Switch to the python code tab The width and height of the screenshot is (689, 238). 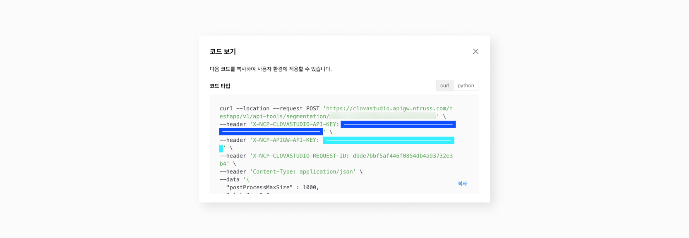coord(466,86)
